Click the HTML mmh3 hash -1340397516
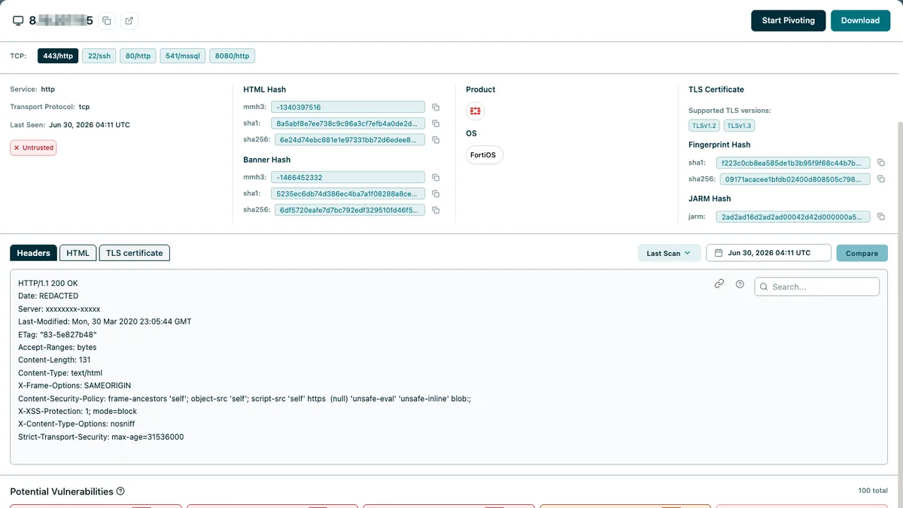903x508 pixels. point(349,108)
